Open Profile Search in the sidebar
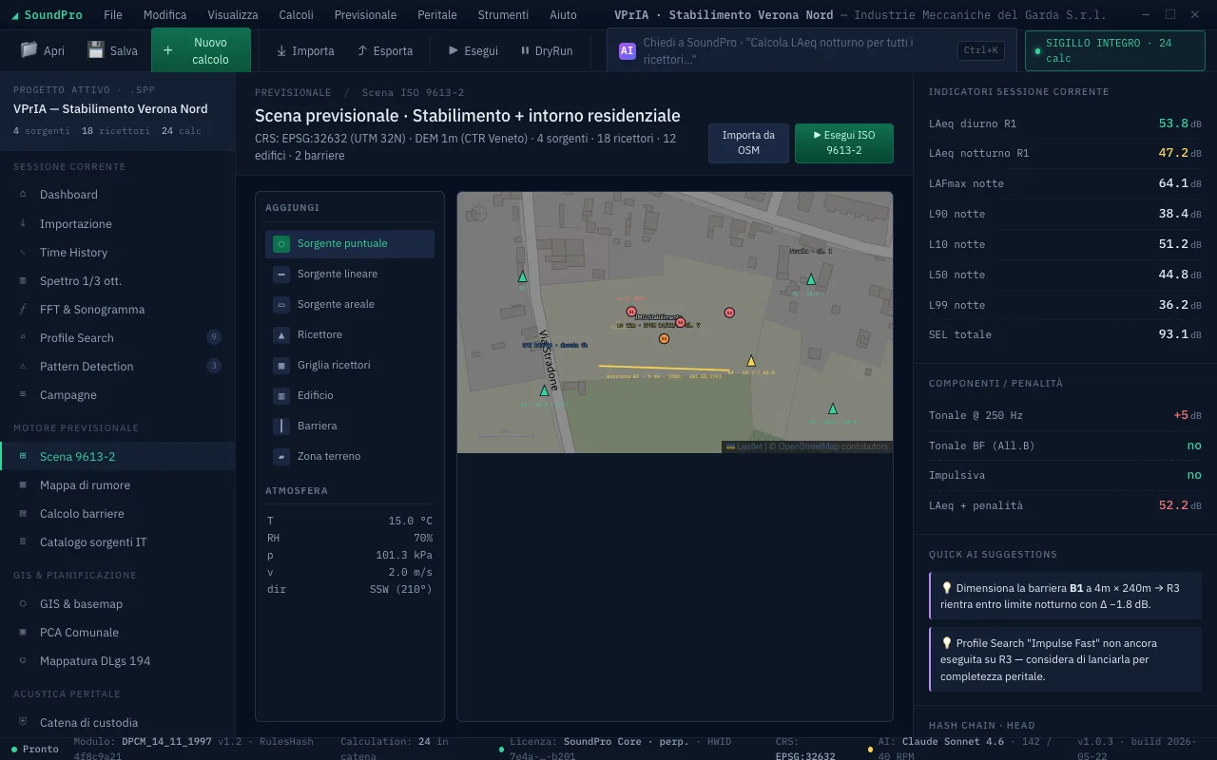The width and height of the screenshot is (1217, 760). click(118, 338)
